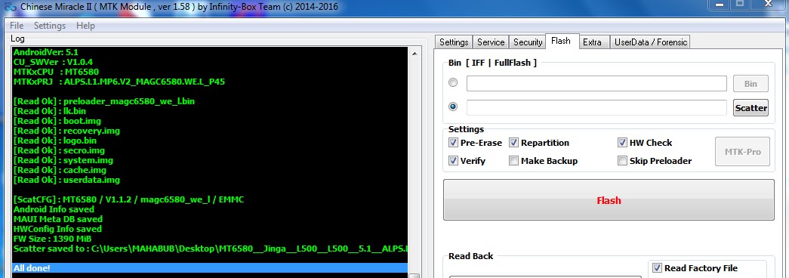Click the '[Read Ok] : recovery.img' log line
The image size is (789, 278).
(66, 131)
